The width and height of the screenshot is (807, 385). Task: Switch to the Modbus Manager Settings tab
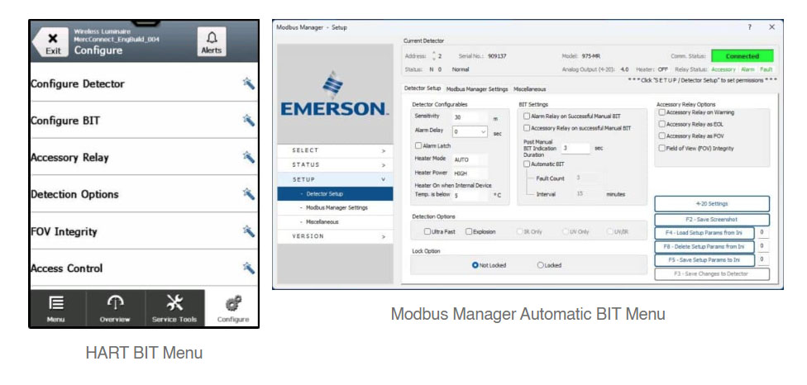pyautogui.click(x=477, y=89)
